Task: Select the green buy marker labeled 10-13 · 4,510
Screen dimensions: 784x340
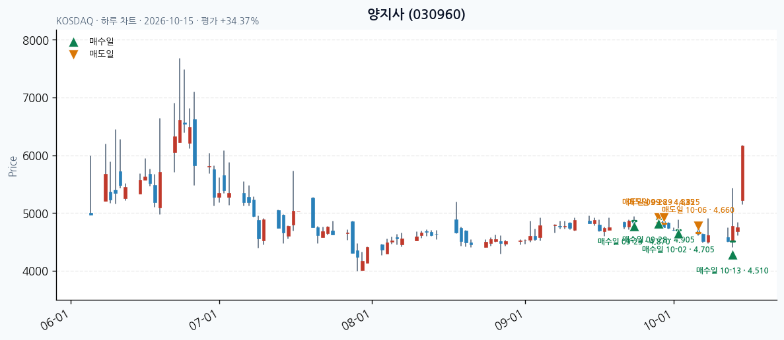Action: 732,255
